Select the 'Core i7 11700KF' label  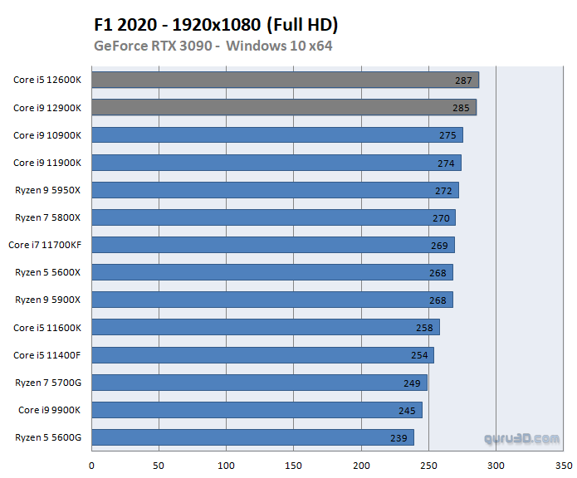[45, 245]
